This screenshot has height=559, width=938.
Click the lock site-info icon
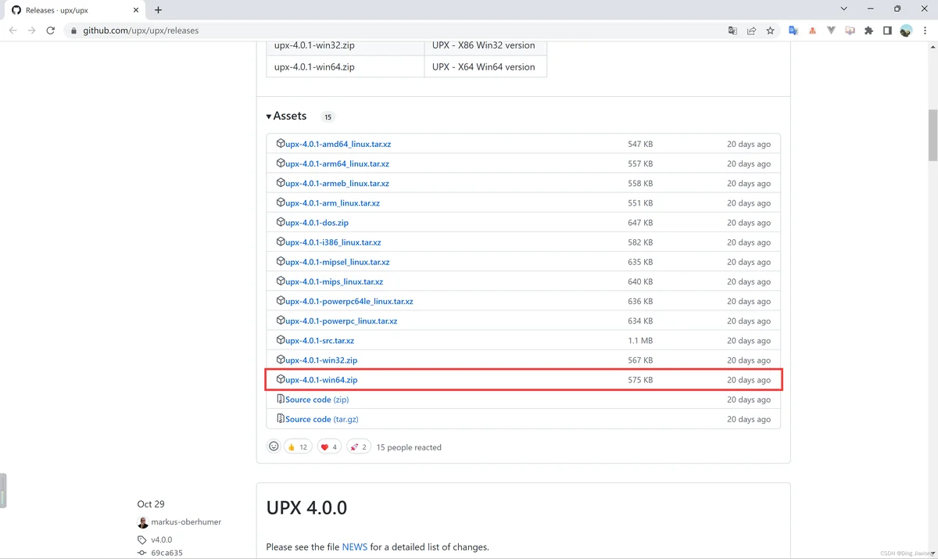click(74, 30)
